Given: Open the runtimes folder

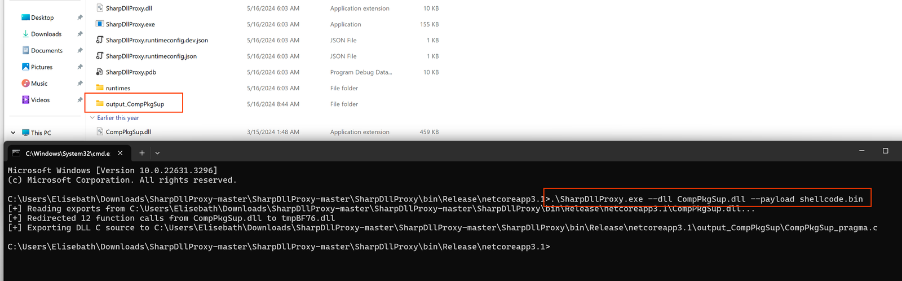Looking at the screenshot, I should [x=118, y=88].
